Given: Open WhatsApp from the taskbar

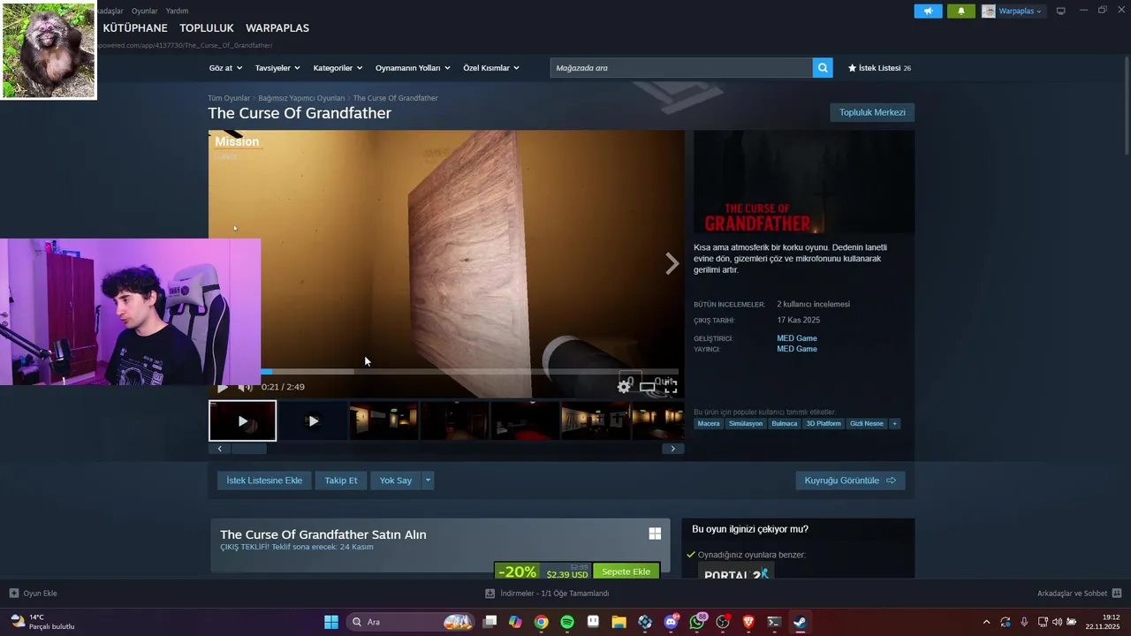Looking at the screenshot, I should pyautogui.click(x=697, y=622).
